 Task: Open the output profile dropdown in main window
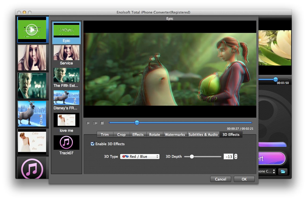tap(267, 171)
